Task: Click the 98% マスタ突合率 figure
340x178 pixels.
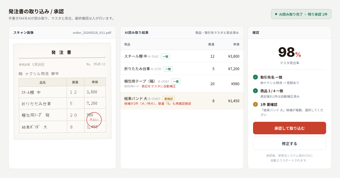Action: [x=289, y=52]
